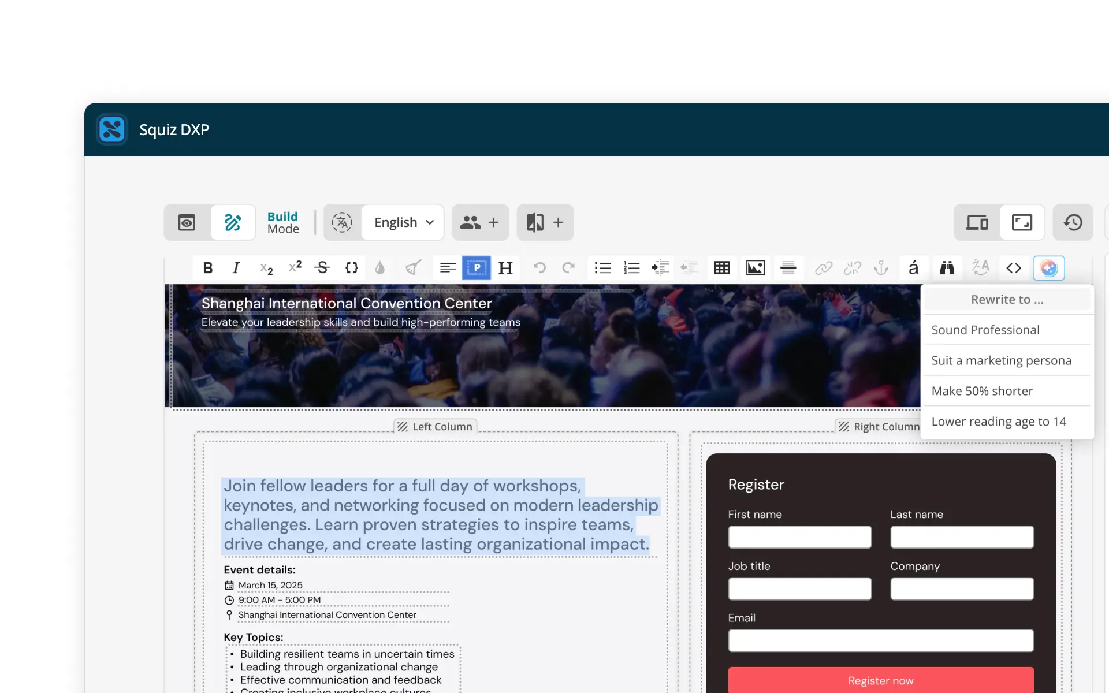Apply strikethrough to the selected text
This screenshot has width=1109, height=693.
[x=322, y=268]
